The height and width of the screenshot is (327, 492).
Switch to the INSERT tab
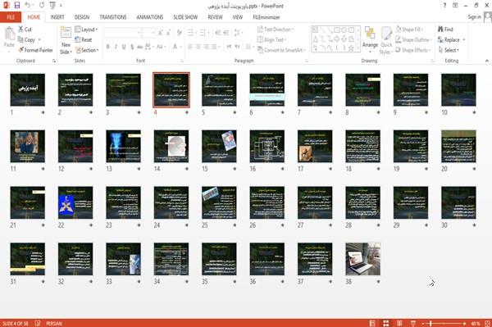click(57, 17)
